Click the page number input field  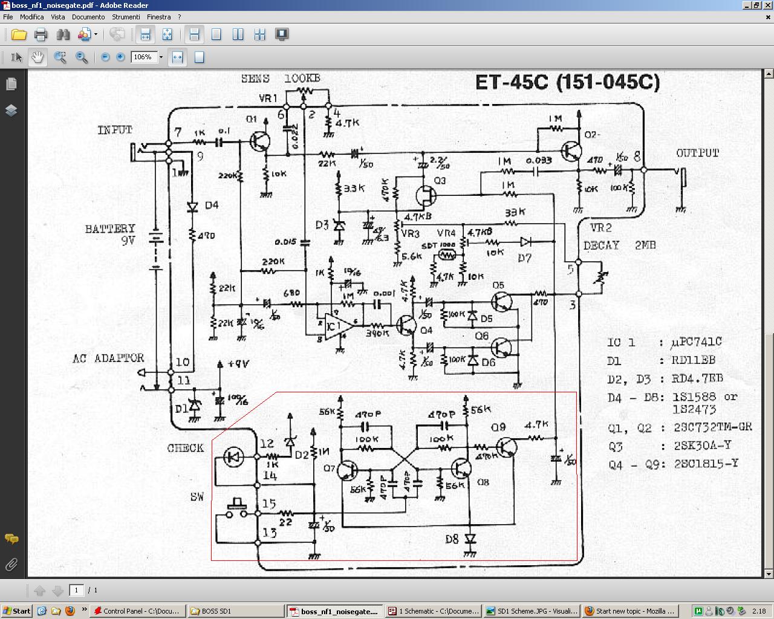pyautogui.click(x=77, y=590)
